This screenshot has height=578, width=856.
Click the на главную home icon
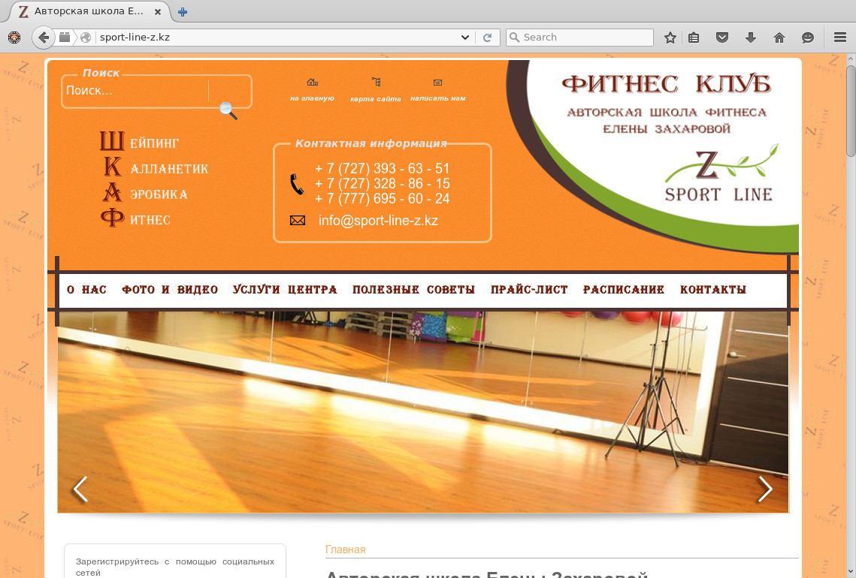point(312,83)
